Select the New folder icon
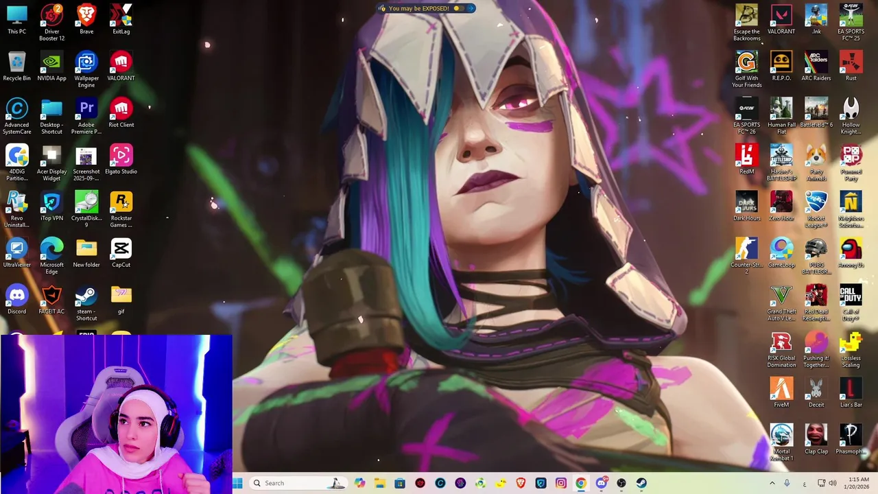 click(86, 253)
